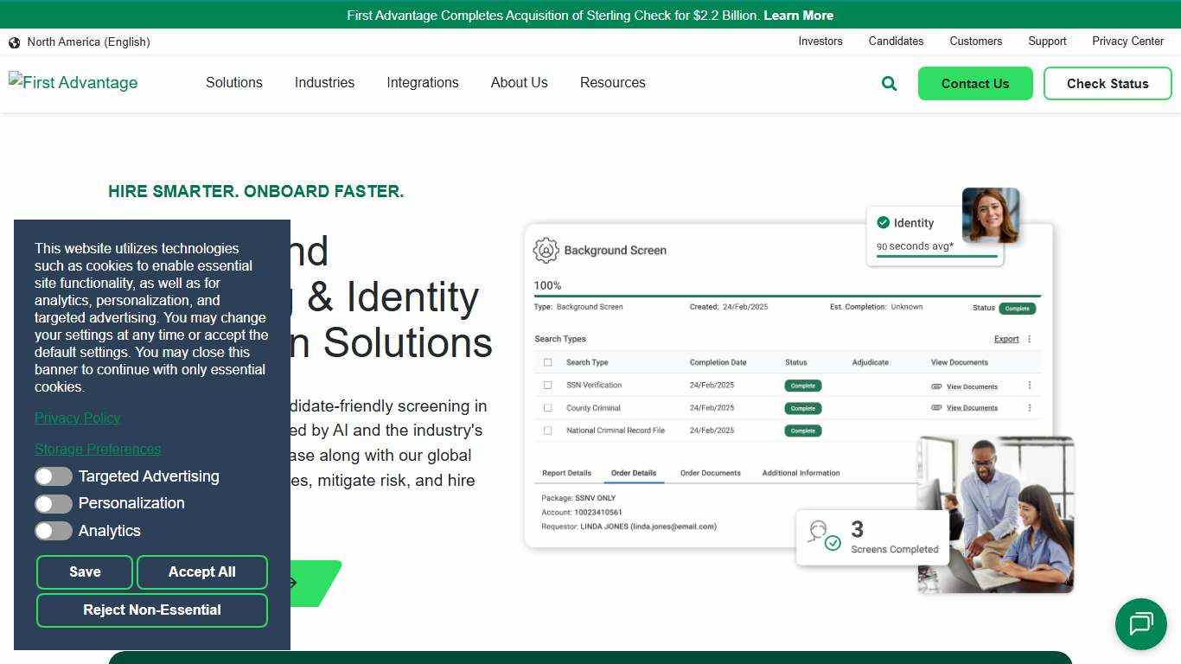Click the globe icon beside North America
Viewport: 1181px width, 664px height.
[14, 41]
